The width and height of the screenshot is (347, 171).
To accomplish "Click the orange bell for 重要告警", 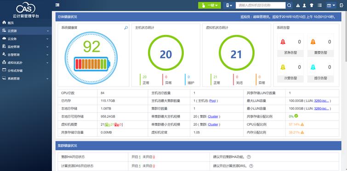I will click(x=313, y=42).
